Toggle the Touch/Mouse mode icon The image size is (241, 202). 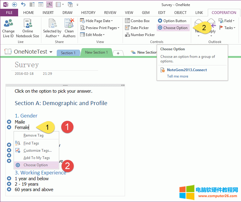pos(50,5)
